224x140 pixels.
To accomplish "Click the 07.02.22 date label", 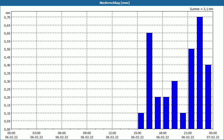I will pyautogui.click(x=213, y=137).
